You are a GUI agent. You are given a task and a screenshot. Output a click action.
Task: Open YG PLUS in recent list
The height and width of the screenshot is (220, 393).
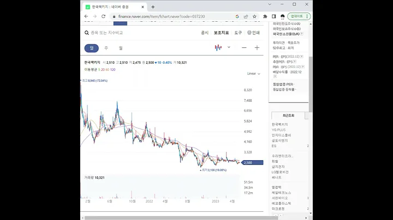[x=278, y=130]
